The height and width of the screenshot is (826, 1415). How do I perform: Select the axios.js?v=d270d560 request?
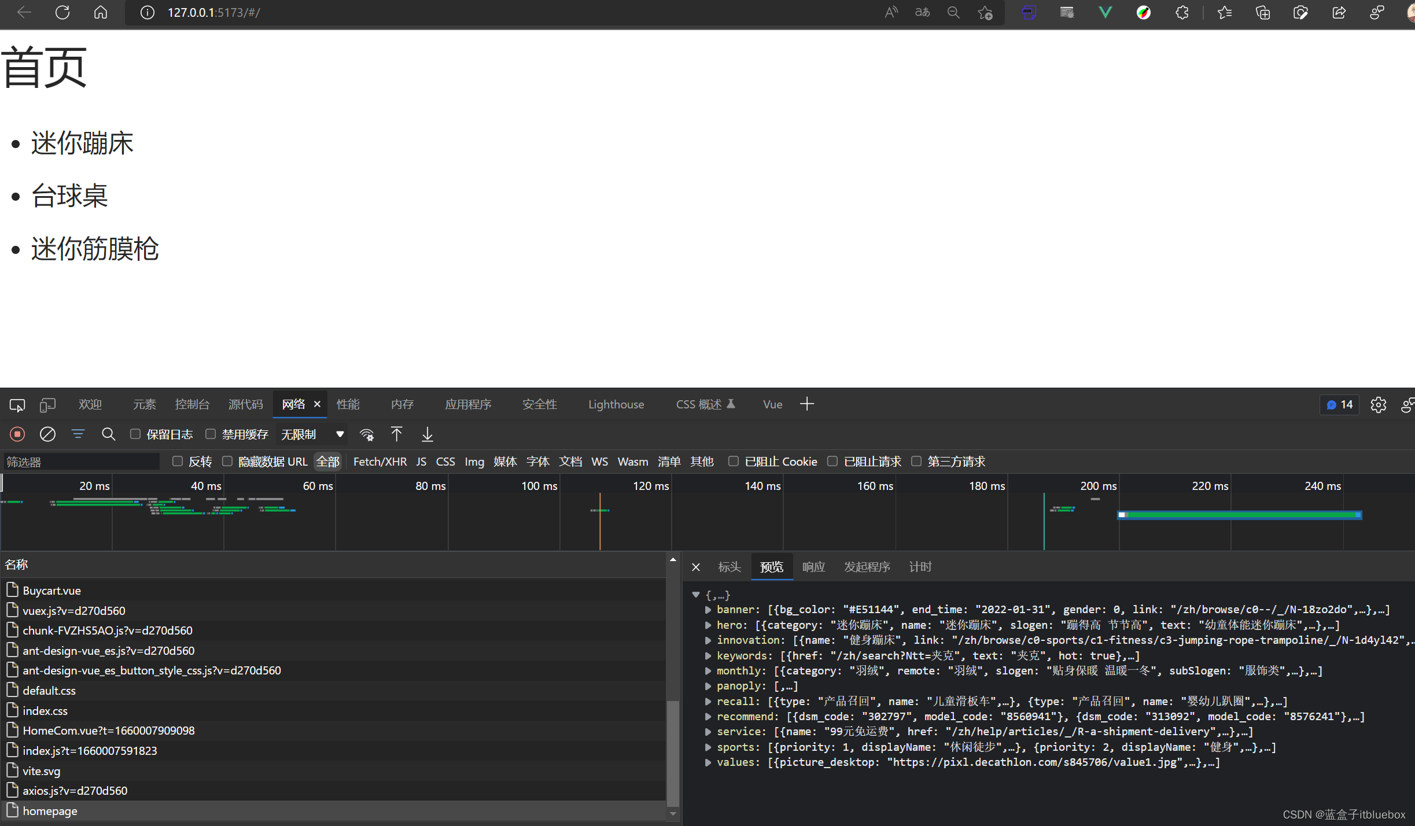(334, 791)
